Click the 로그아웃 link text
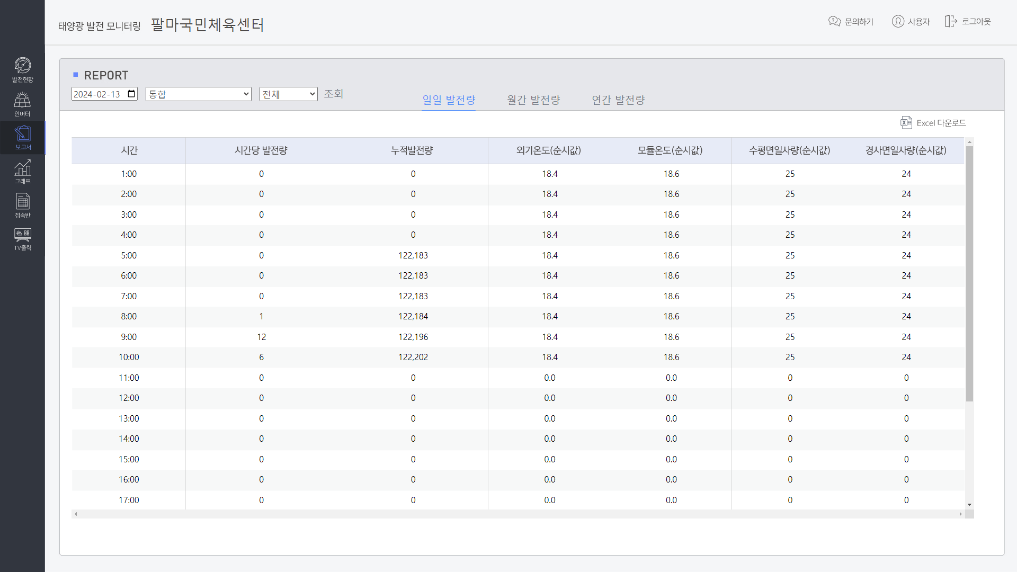Image resolution: width=1017 pixels, height=572 pixels. coord(976,22)
